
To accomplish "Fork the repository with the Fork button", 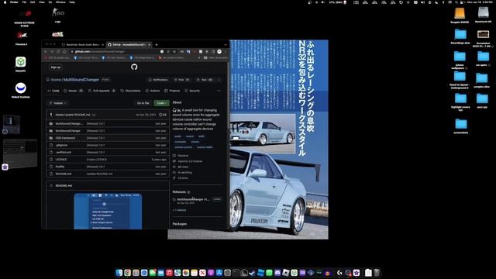I will tap(181, 80).
